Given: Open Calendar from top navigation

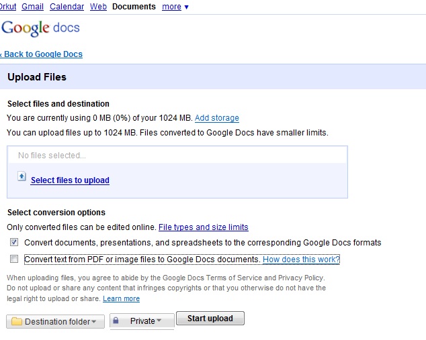Looking at the screenshot, I should (67, 7).
